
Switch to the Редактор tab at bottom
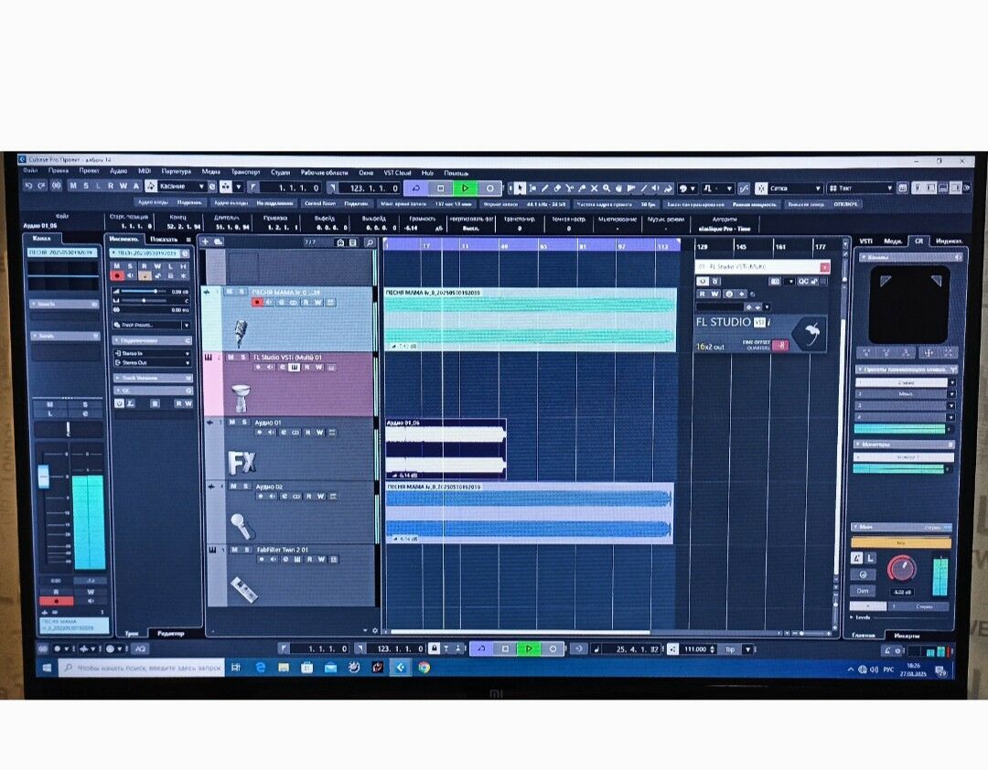point(170,633)
